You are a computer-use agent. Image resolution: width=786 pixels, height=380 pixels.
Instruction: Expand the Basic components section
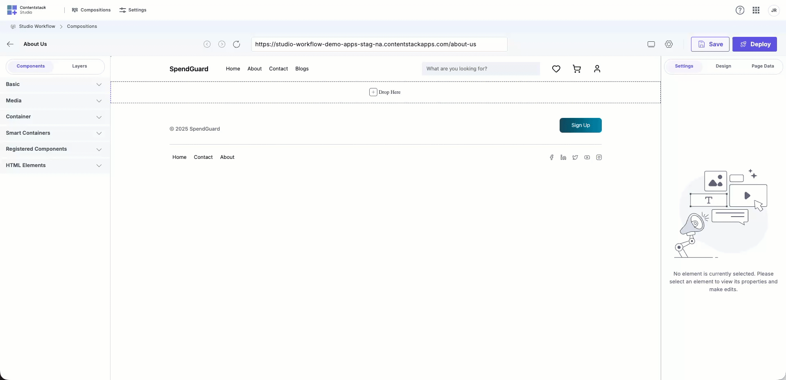pos(55,84)
